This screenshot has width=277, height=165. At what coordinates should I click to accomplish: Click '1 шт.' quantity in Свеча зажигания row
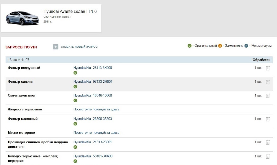258,95
